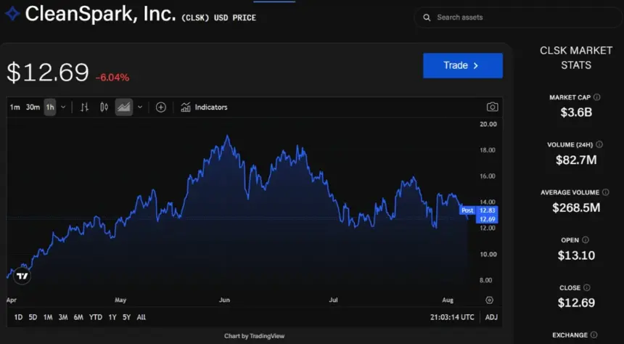
Task: Show Close info icon
Action: 586,287
